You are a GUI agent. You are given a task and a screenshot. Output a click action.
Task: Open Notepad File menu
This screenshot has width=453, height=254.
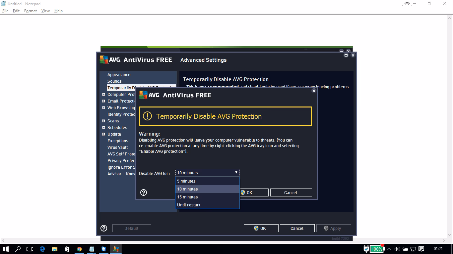point(5,11)
